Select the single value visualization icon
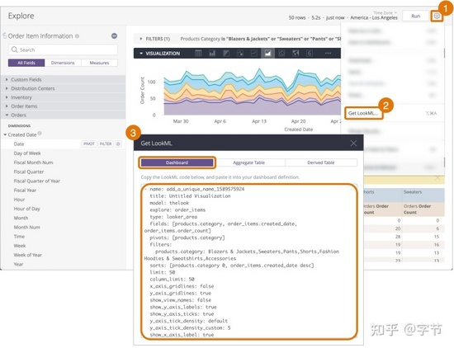This screenshot has height=348, width=454. (x=310, y=54)
